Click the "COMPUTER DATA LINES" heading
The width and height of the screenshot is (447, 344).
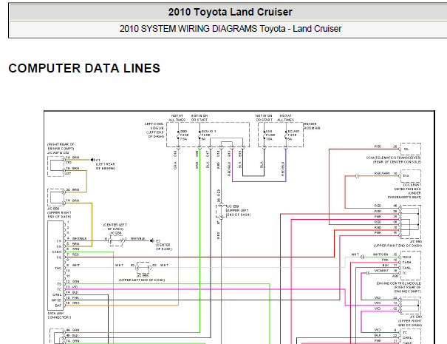point(84,68)
